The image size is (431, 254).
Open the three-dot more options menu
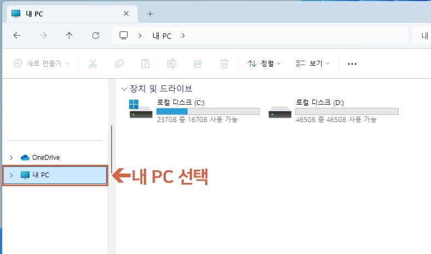pos(352,64)
